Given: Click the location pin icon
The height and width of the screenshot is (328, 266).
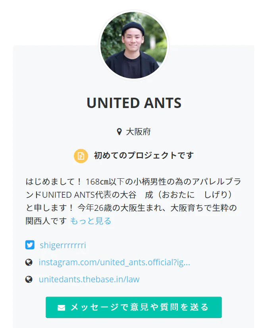Looking at the screenshot, I should tap(119, 132).
